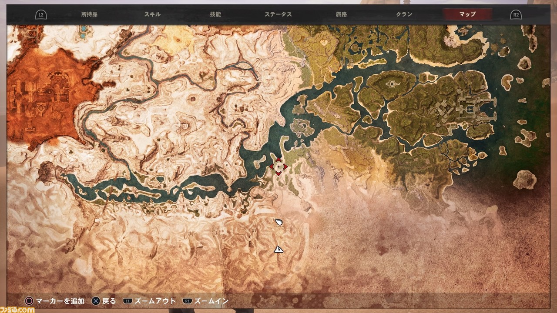The height and width of the screenshot is (313, 557).
Task: Open the 旅路 journey tab
Action: (x=341, y=14)
